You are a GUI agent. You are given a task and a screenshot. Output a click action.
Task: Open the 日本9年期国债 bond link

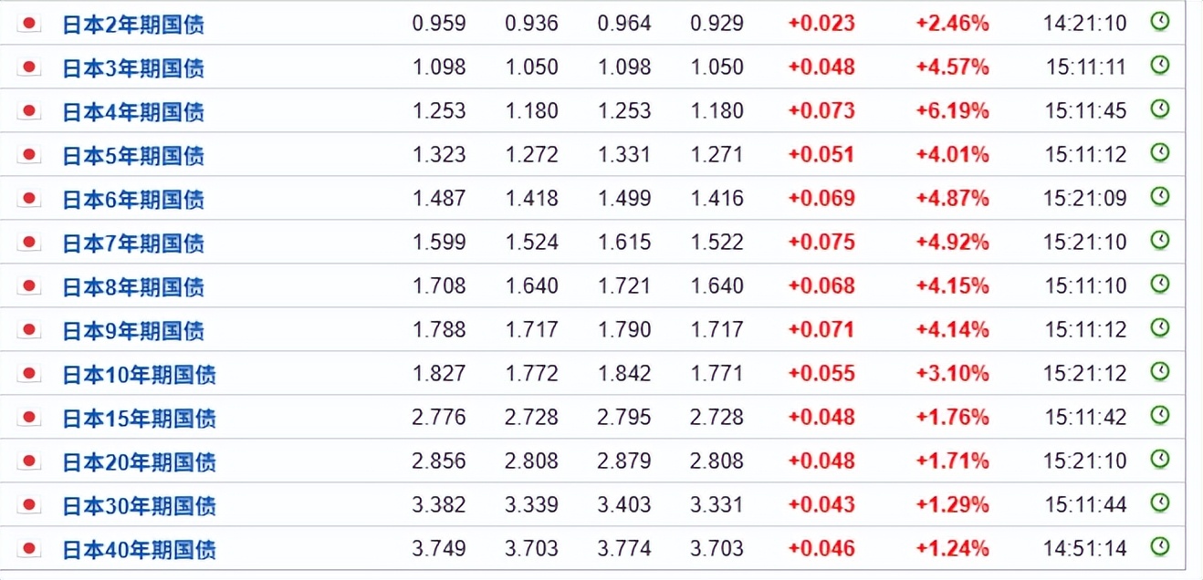133,331
